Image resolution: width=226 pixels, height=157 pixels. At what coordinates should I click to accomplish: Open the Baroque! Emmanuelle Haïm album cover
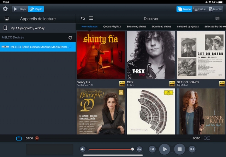click(101, 111)
